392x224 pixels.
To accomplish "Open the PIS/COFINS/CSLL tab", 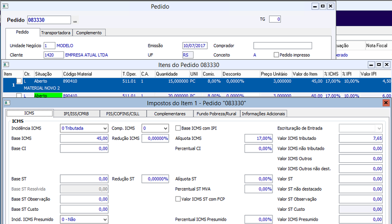I will 123,114.
